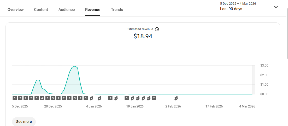Screen dimensions: 288x126
Task: Switch to the Overview tab
Action: point(16,10)
